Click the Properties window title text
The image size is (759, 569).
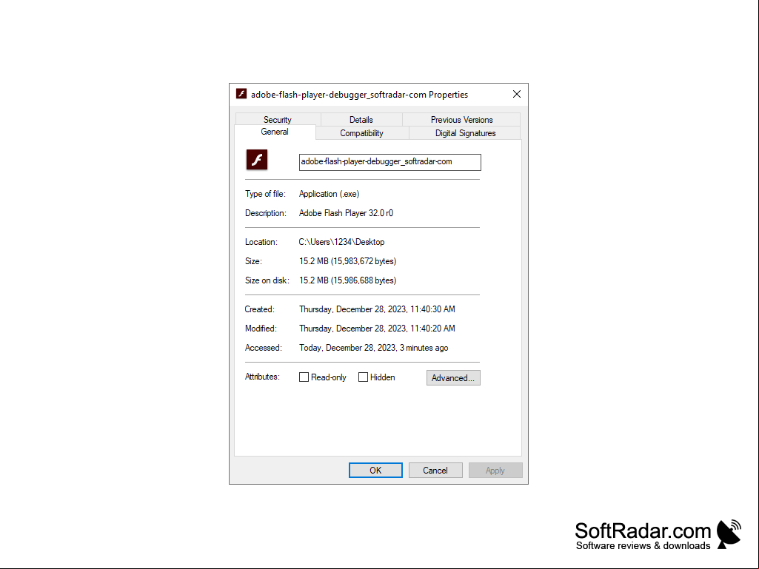coord(359,95)
